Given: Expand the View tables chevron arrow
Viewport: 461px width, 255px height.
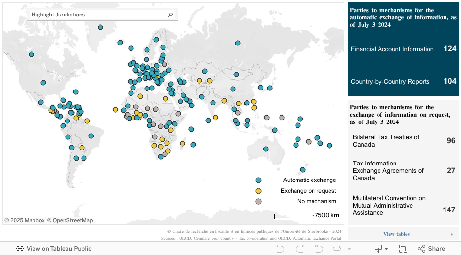Looking at the screenshot, I should coord(451,234).
